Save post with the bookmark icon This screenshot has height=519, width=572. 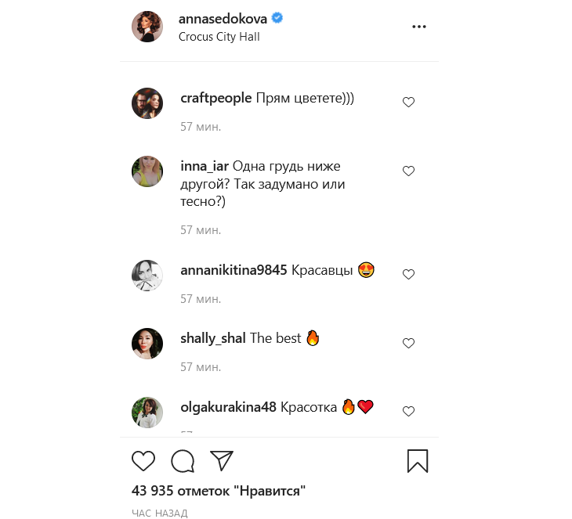pyautogui.click(x=418, y=461)
